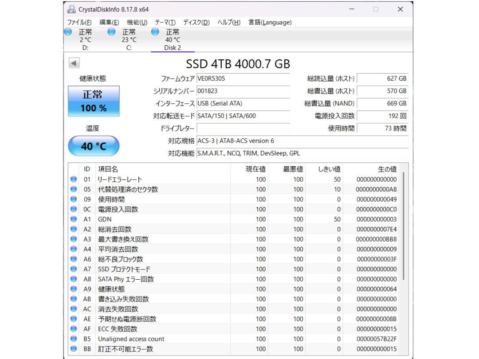Click the 対応規格 field ACS-3 | ATA8-ACS version 6
Viewport: 479px width, 359px height.
tap(302, 141)
